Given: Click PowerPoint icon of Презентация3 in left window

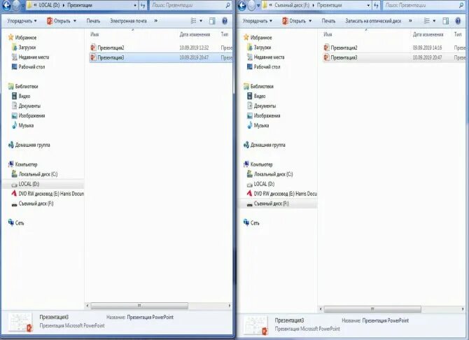Looking at the screenshot, I should click(x=93, y=57).
